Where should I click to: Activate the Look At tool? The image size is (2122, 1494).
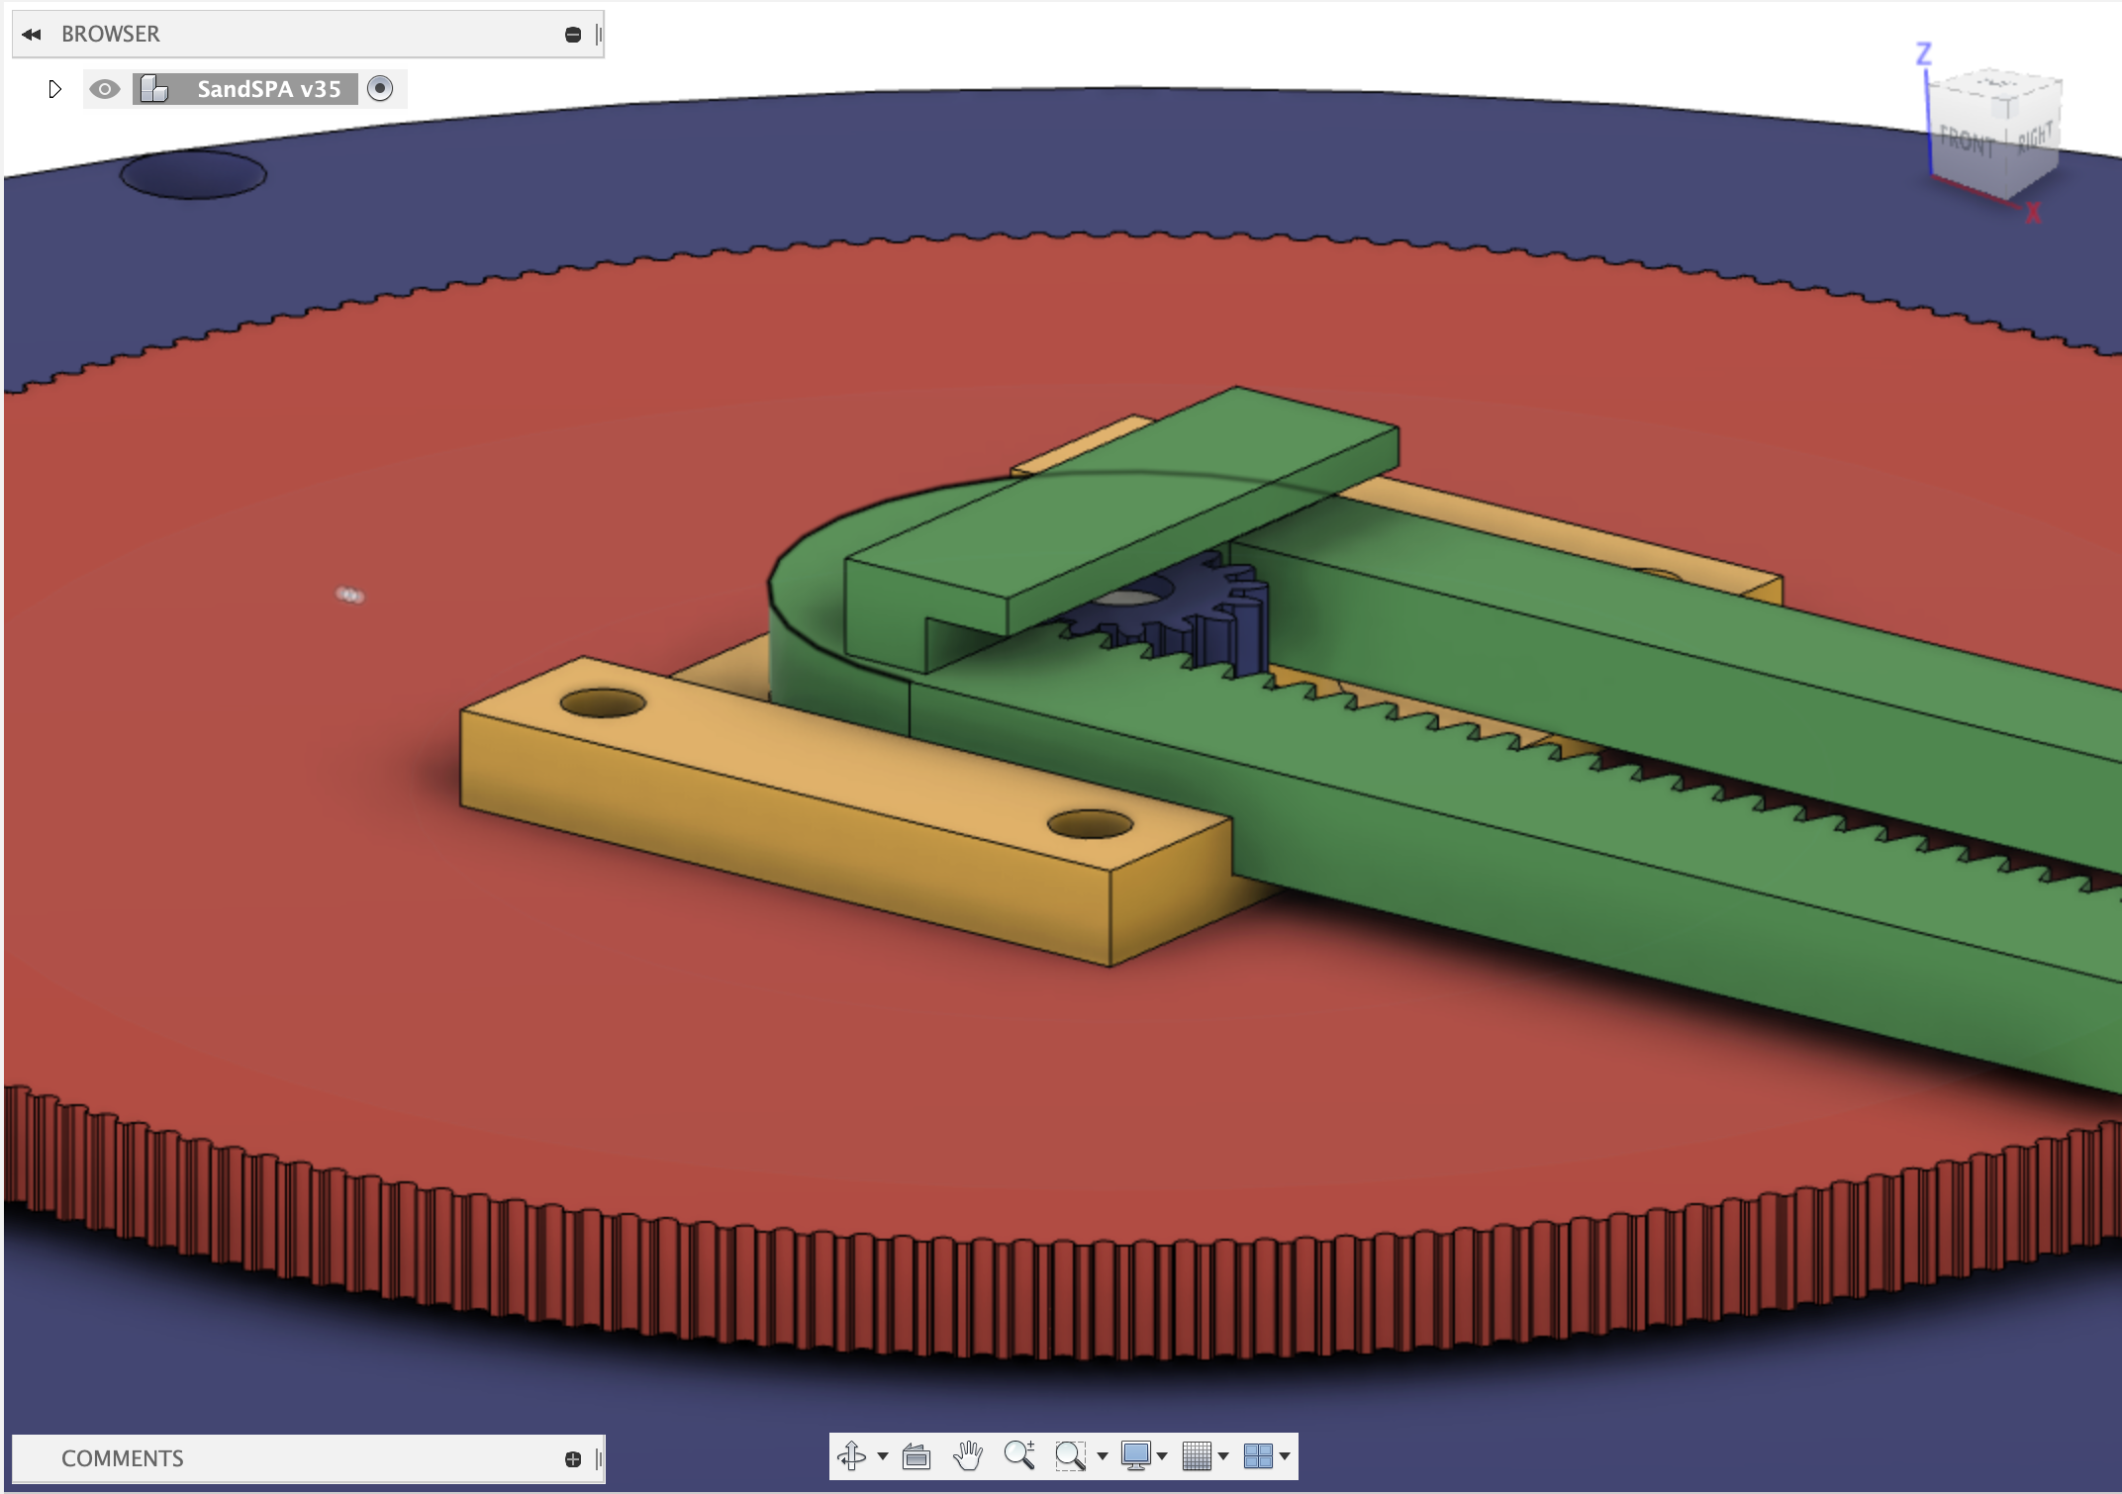pyautogui.click(x=916, y=1454)
